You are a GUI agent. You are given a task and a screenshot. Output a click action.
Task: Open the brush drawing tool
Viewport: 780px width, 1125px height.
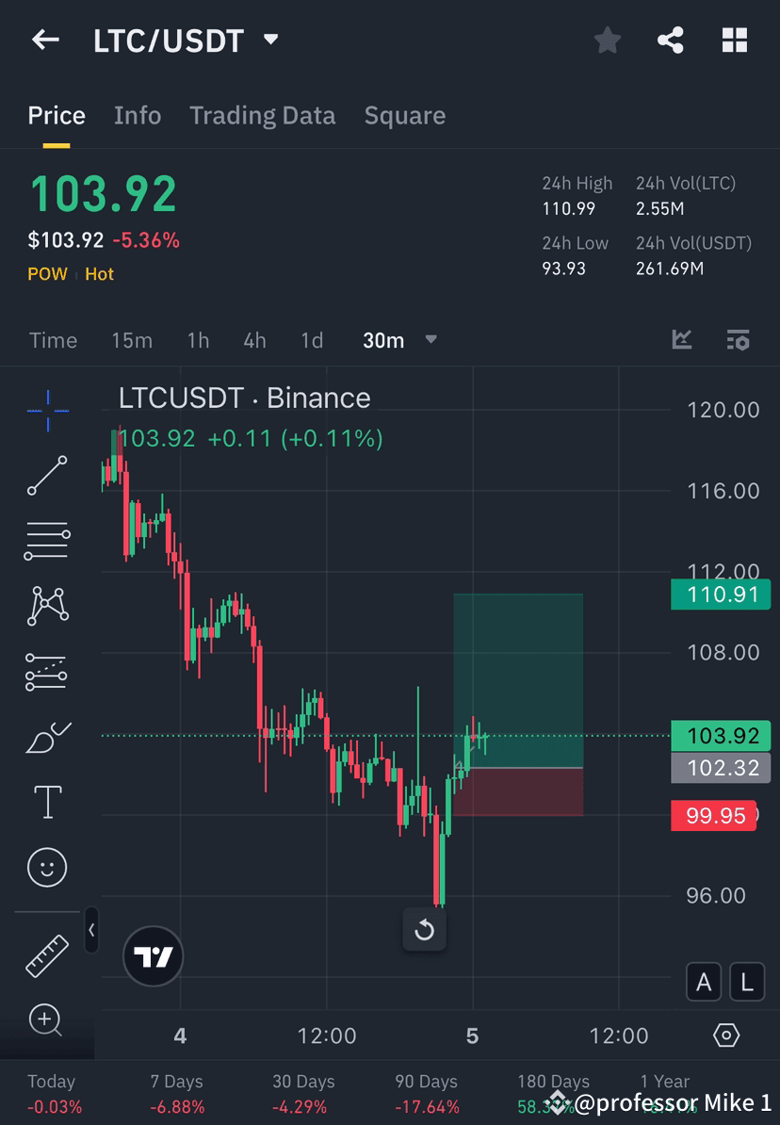point(47,737)
